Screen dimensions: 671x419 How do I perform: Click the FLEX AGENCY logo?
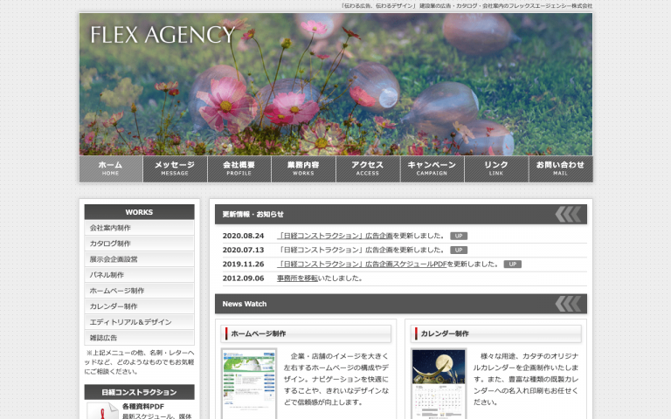coord(163,35)
